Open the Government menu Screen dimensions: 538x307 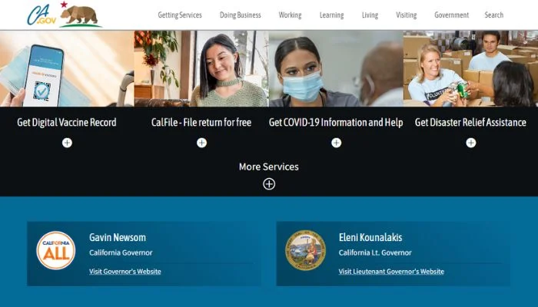click(x=452, y=15)
